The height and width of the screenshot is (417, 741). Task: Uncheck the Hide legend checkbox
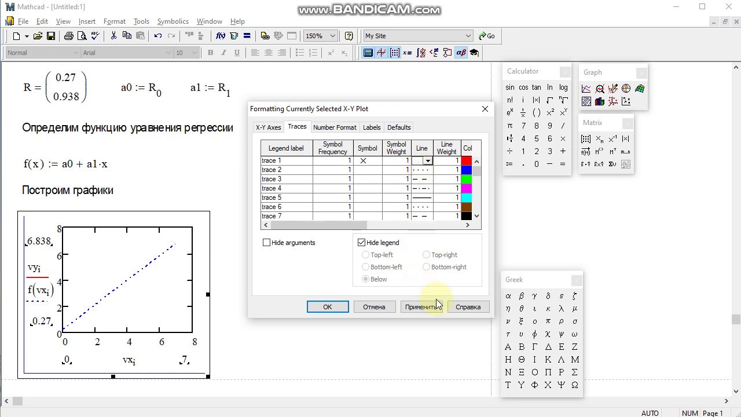pyautogui.click(x=362, y=243)
